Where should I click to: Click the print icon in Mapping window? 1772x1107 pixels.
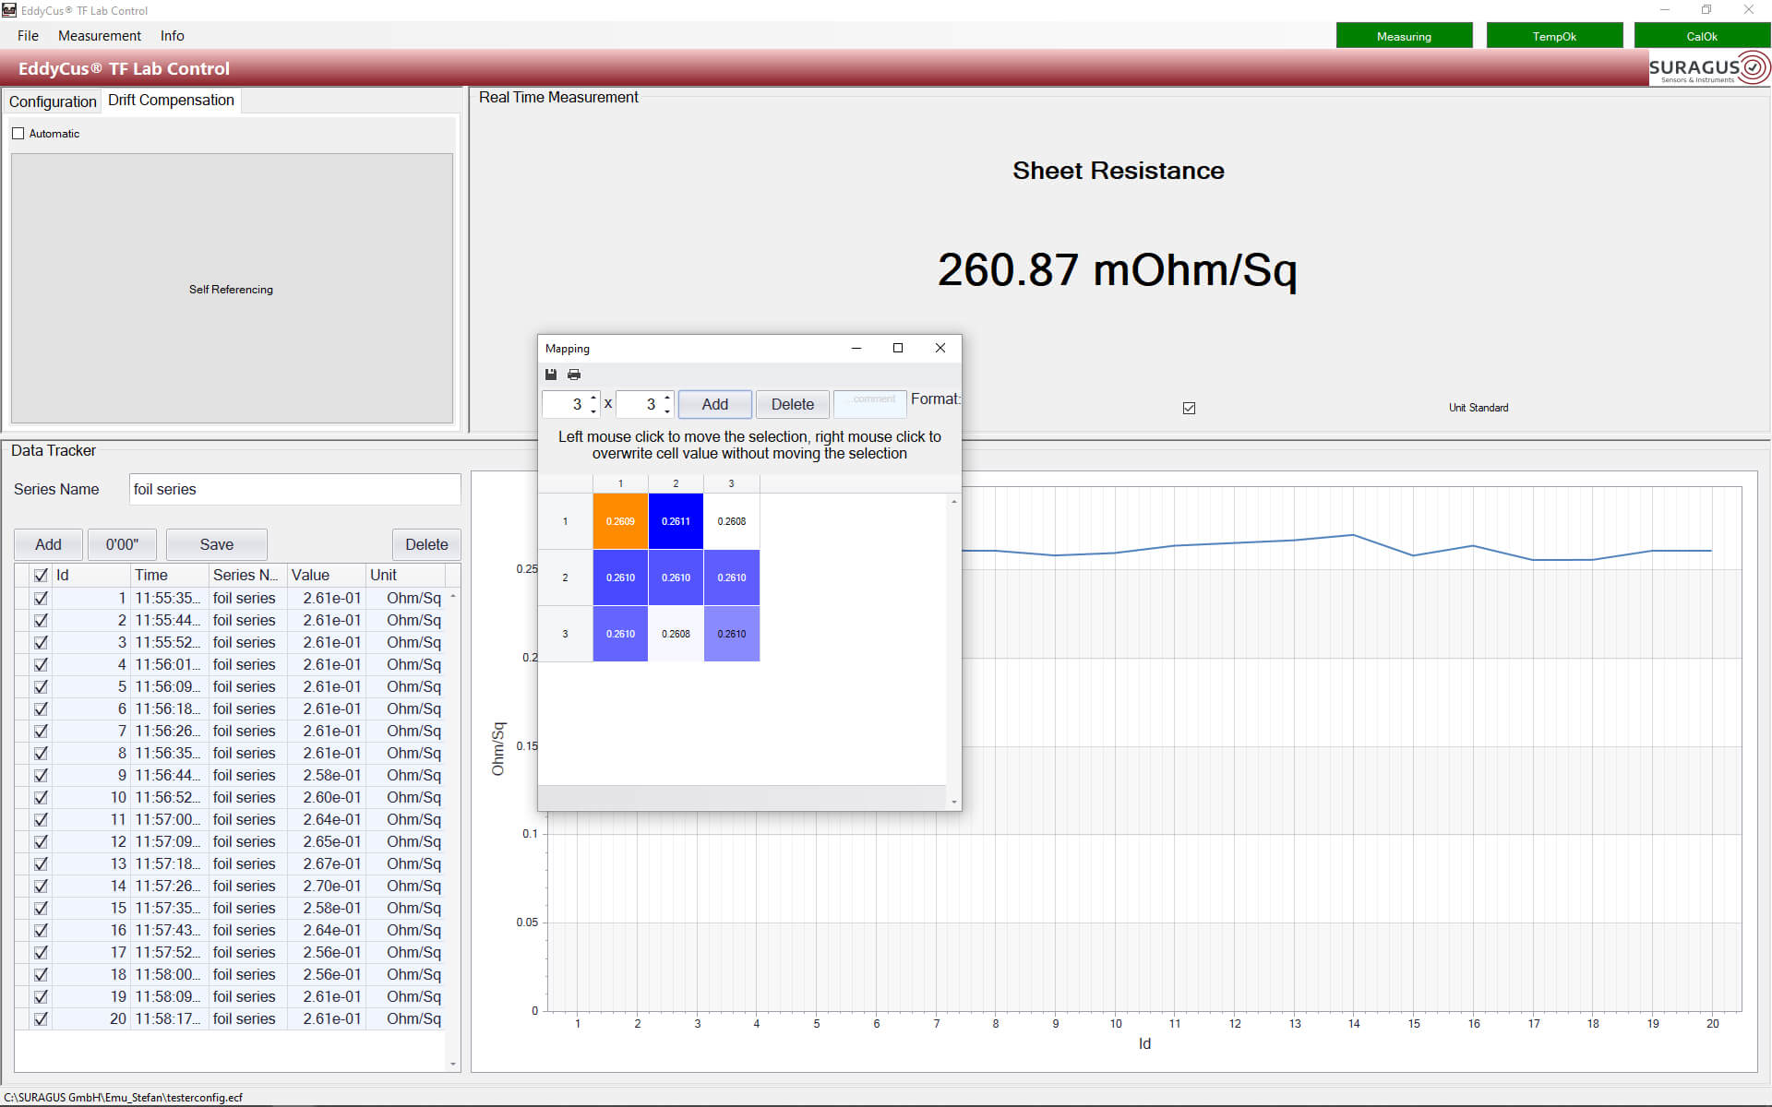click(x=574, y=375)
